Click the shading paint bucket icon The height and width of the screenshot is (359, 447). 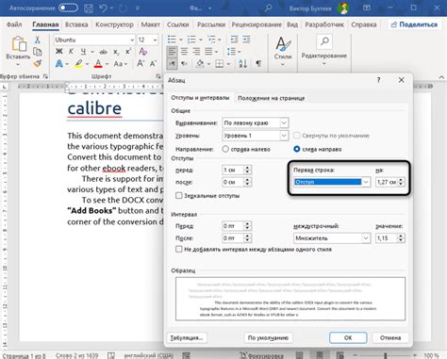point(200,64)
